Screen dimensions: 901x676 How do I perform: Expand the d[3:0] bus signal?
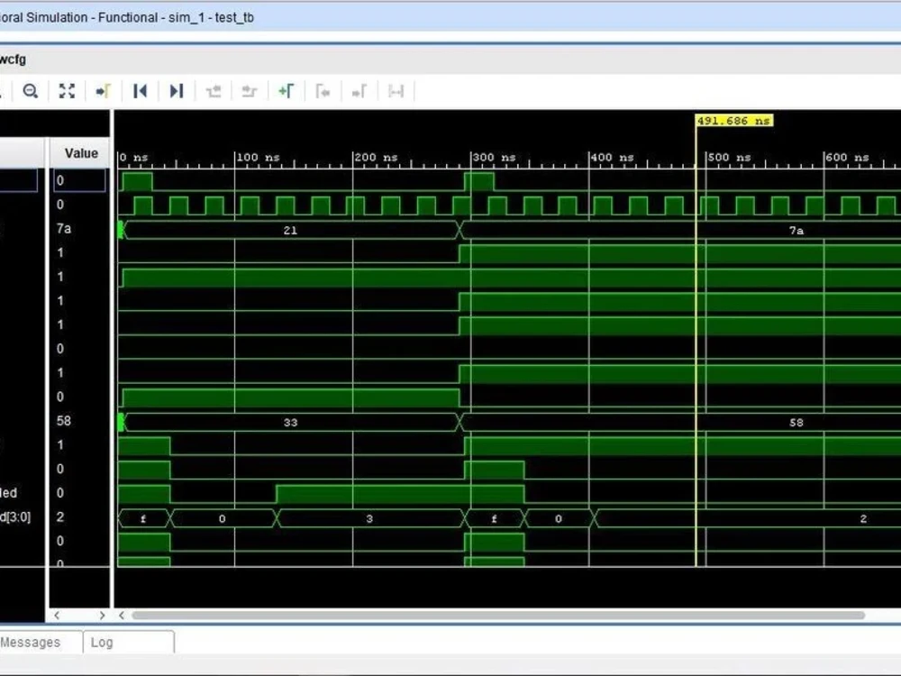tap(5, 517)
